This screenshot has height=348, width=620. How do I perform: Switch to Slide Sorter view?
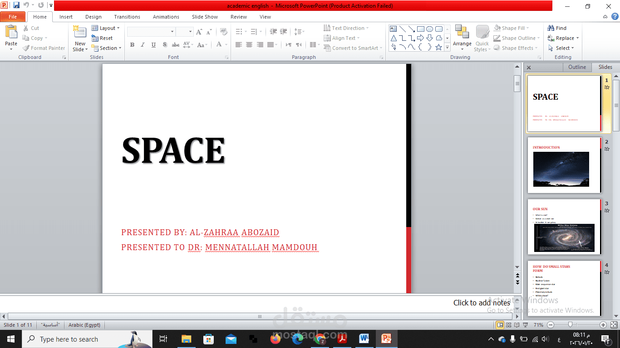point(509,325)
